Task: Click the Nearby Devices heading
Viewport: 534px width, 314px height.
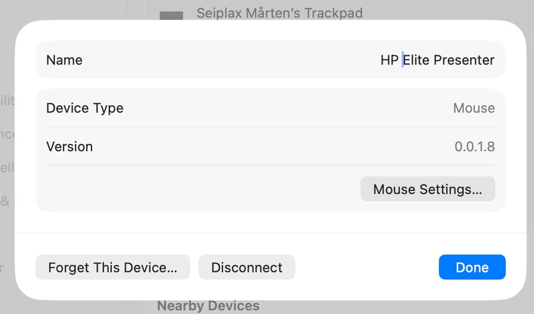Action: coord(208,306)
